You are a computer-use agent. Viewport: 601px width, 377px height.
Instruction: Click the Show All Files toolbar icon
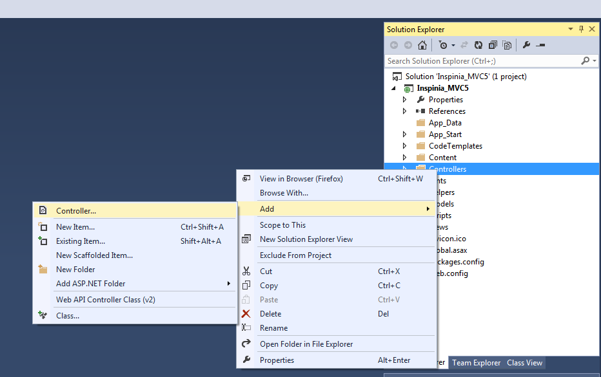point(507,45)
